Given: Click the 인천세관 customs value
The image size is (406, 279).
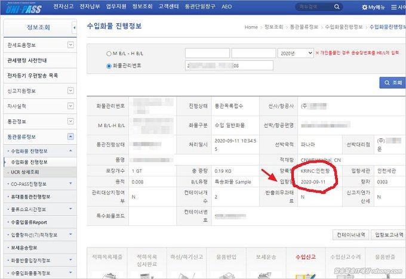Looking at the screenshot, I should coord(386,171).
